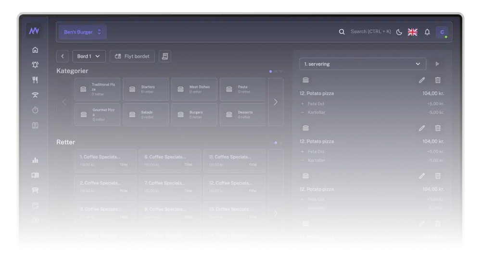Change language via UK flag icon

coord(413,32)
